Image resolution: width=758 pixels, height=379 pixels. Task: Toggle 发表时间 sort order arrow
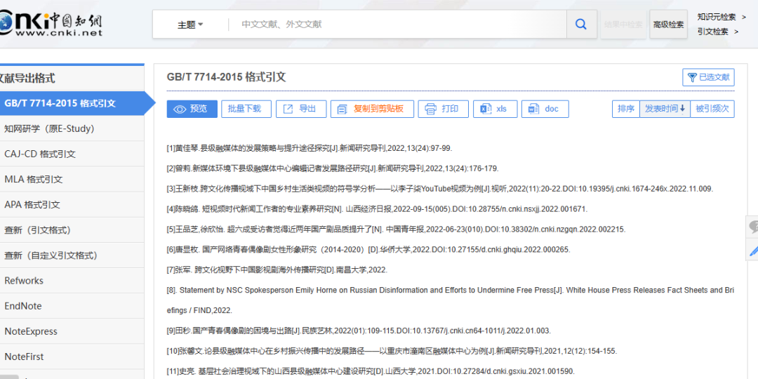[x=682, y=109]
